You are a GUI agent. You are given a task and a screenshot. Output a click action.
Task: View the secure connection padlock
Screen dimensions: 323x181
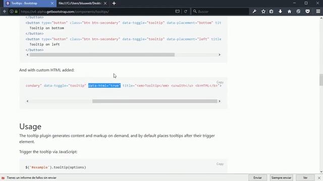16,12
